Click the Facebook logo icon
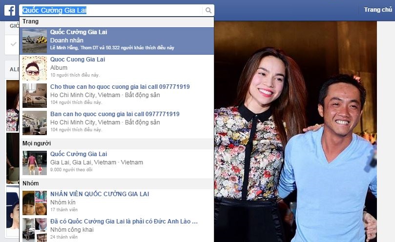Viewport: 395px width, 242px height. [10, 10]
